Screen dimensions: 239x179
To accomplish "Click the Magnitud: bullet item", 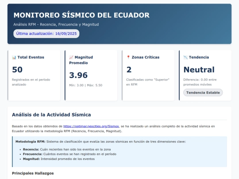I will [x=59, y=159].
